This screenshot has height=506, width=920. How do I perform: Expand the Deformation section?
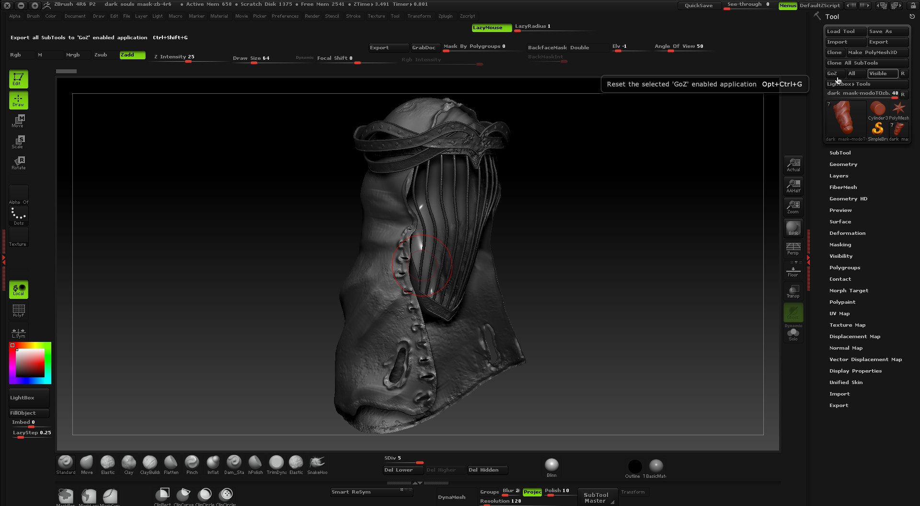coord(847,233)
